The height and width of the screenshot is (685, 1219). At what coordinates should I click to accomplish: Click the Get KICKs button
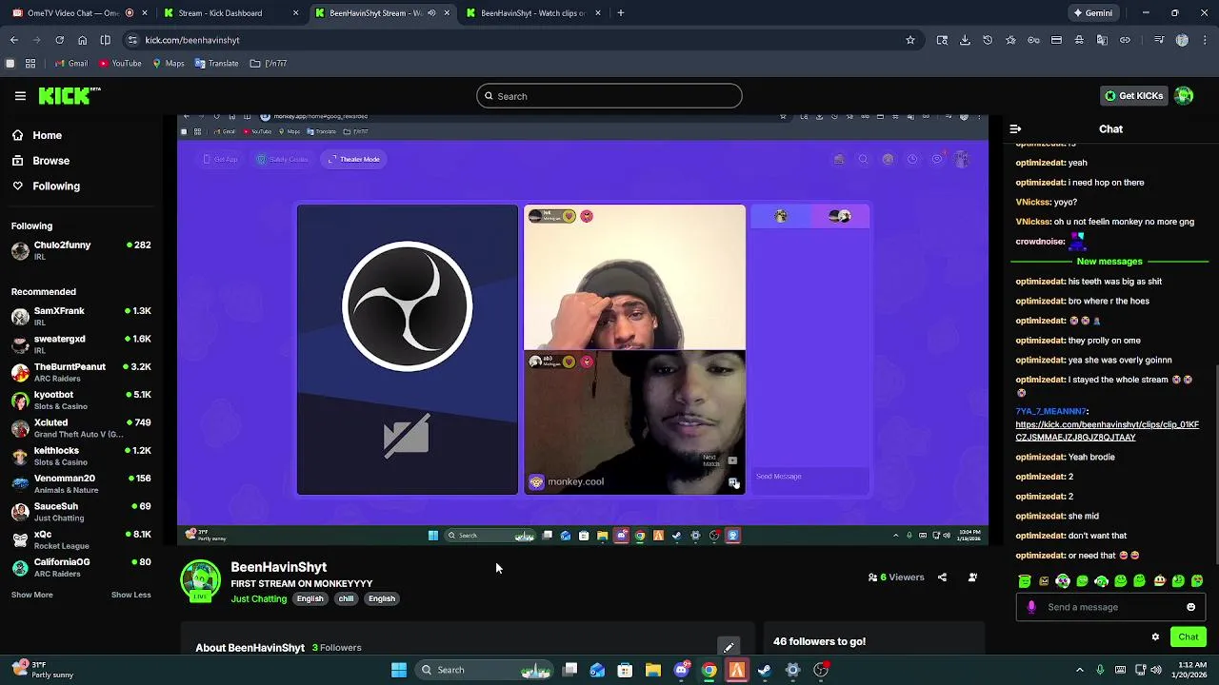(x=1133, y=95)
